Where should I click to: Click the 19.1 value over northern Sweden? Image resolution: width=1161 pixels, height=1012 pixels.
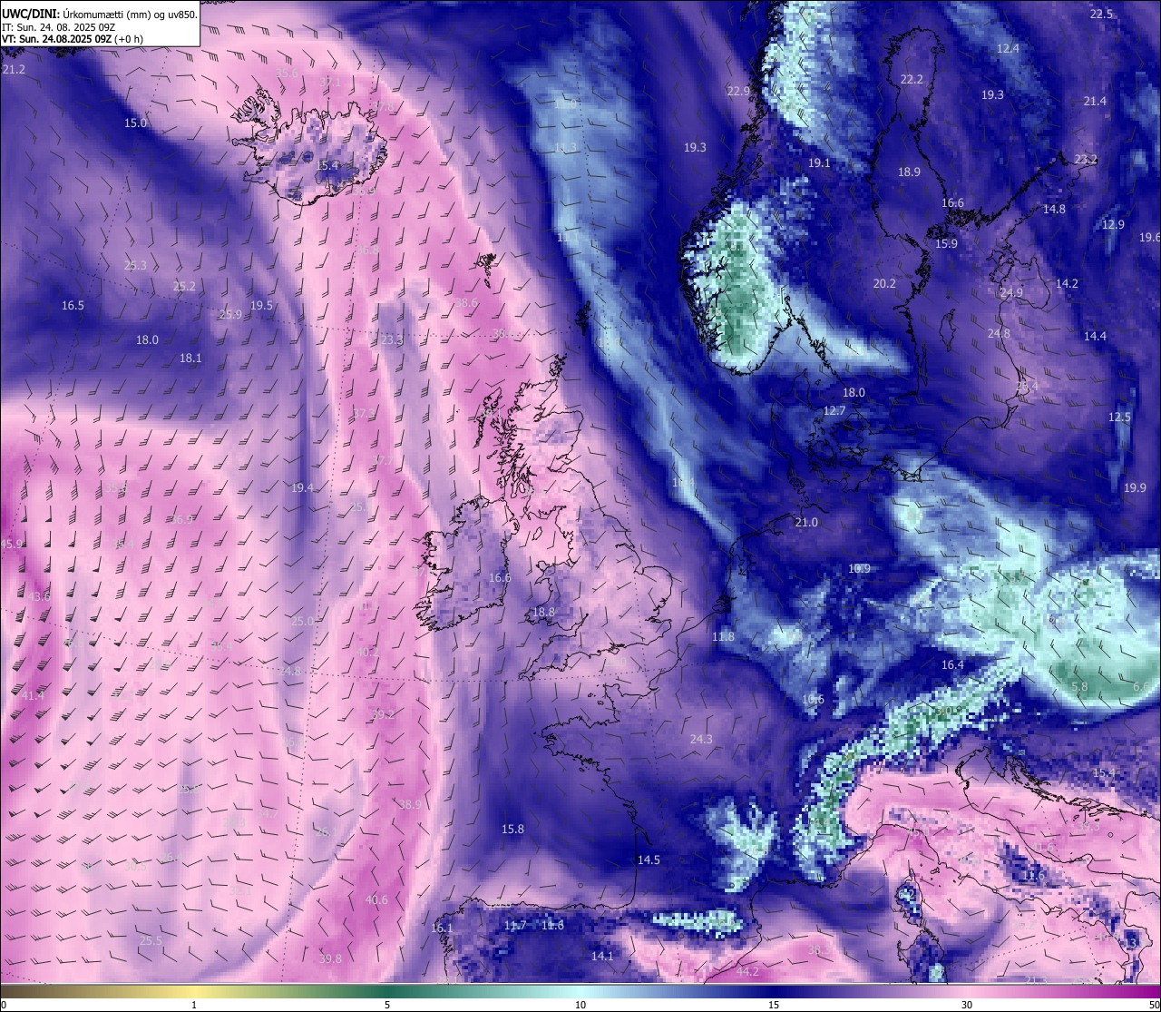(x=819, y=163)
